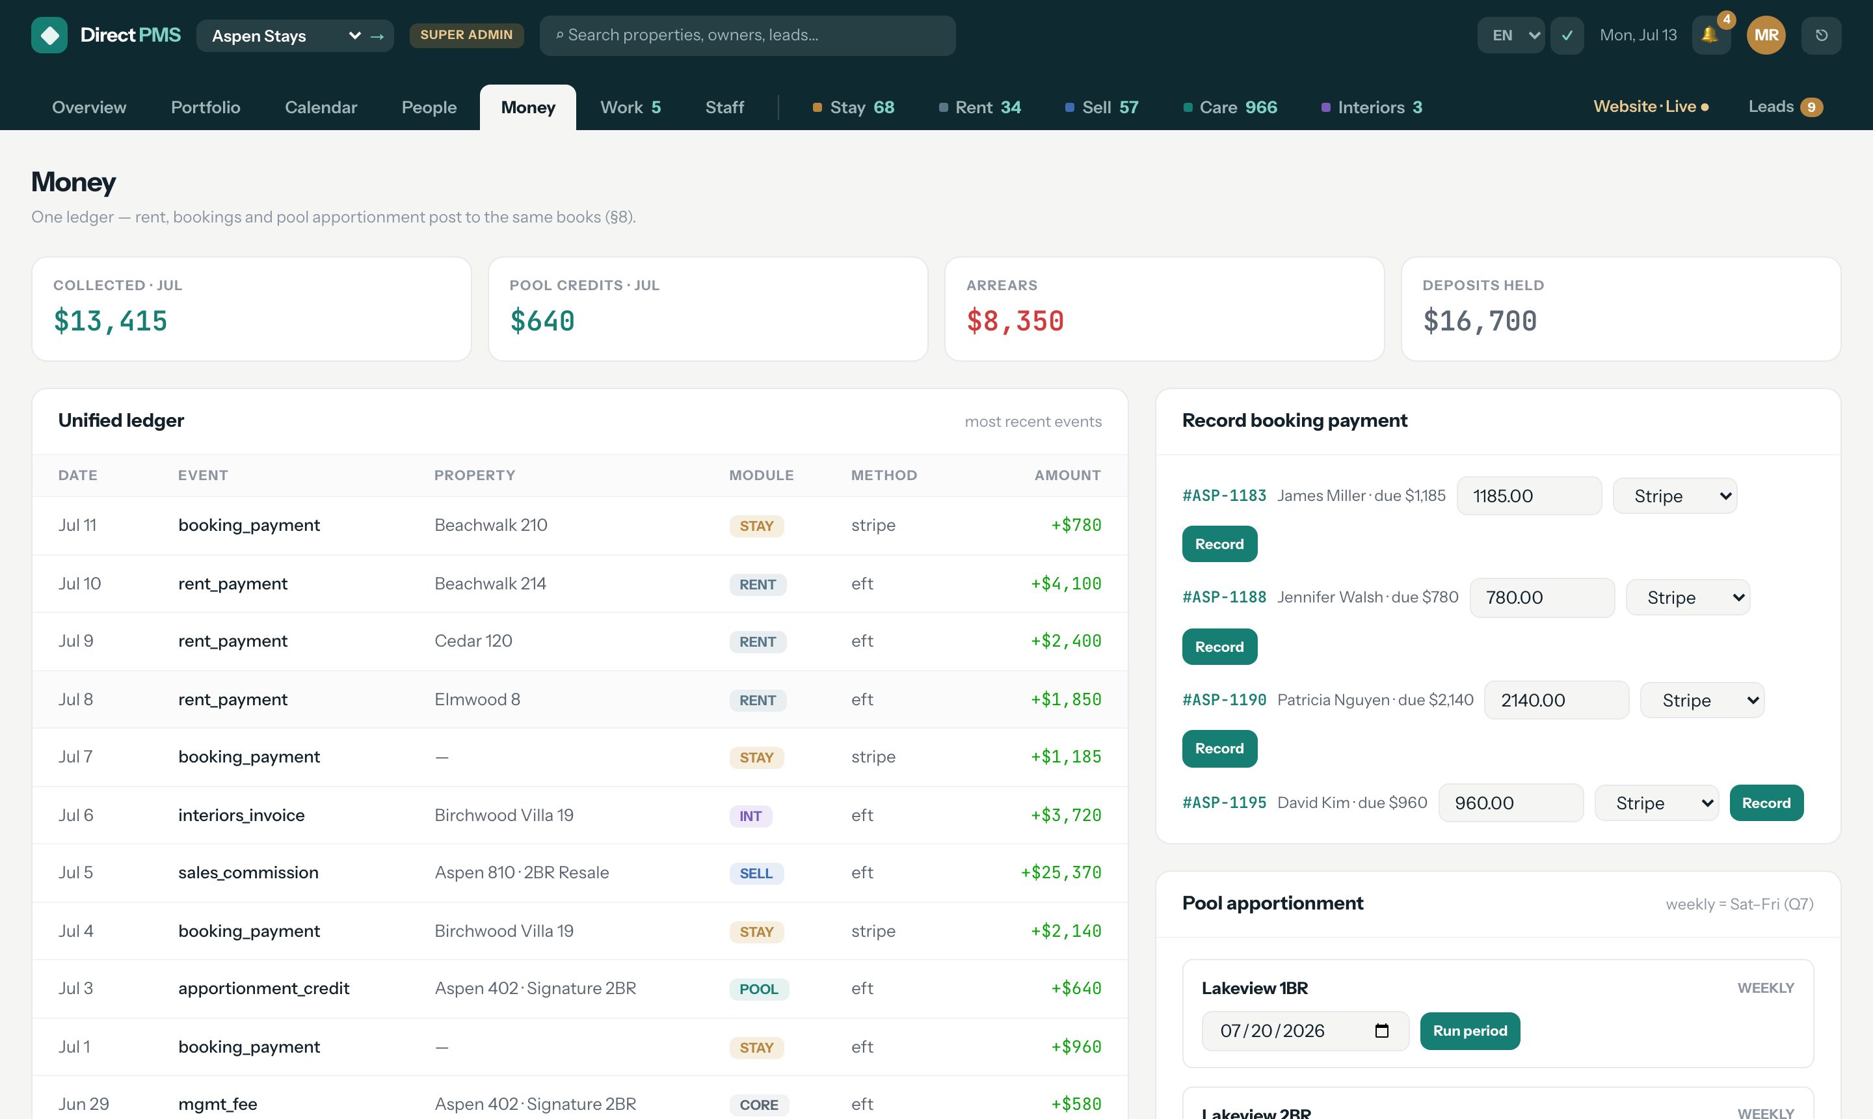Image resolution: width=1873 pixels, height=1119 pixels.
Task: Click the apportionment_credit event
Action: coord(264,988)
